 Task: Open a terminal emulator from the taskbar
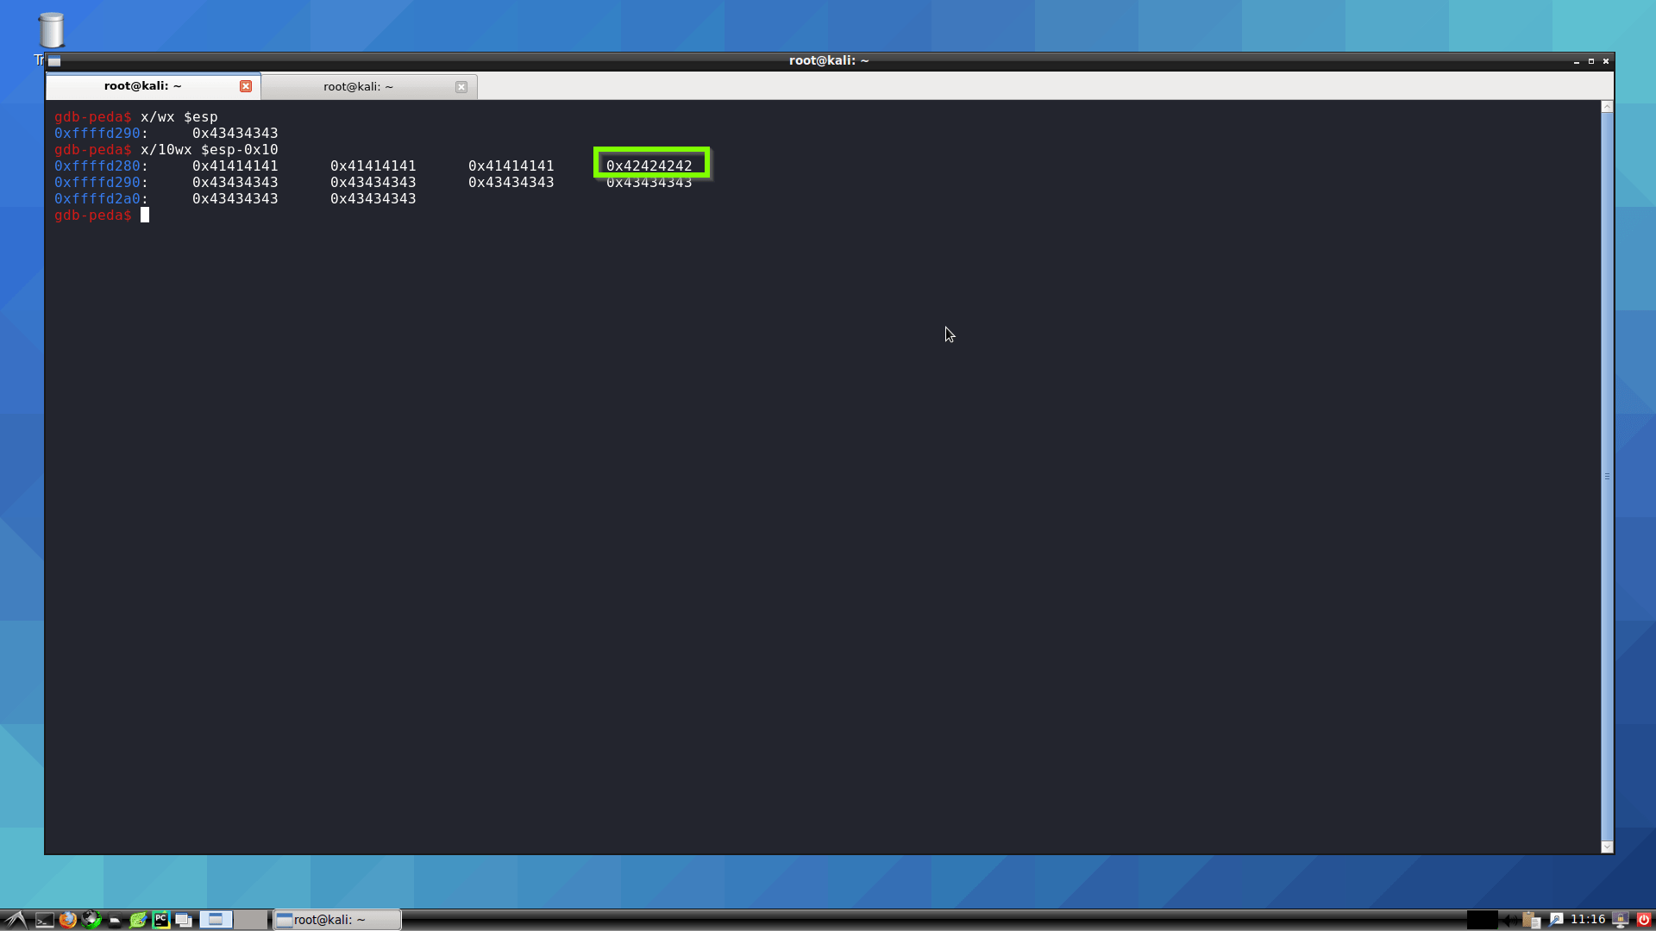45,919
